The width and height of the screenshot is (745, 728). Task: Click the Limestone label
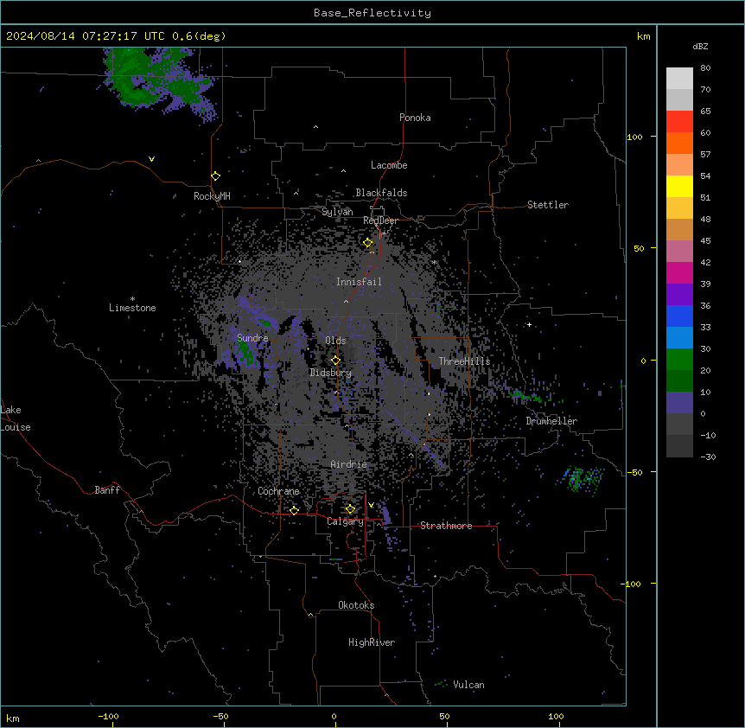click(x=132, y=308)
